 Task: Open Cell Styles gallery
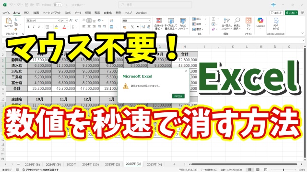(183, 24)
